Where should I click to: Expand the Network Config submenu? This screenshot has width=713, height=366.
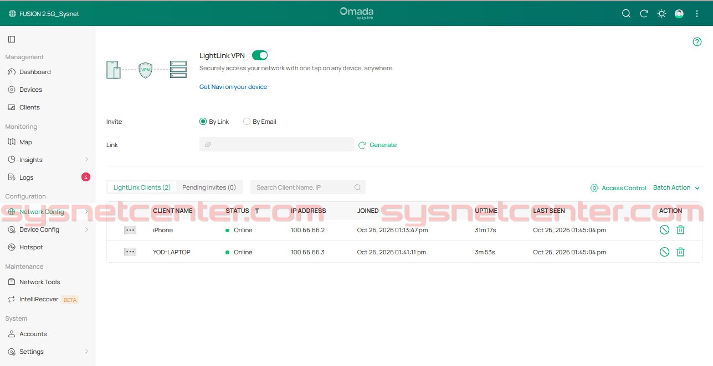click(86, 212)
